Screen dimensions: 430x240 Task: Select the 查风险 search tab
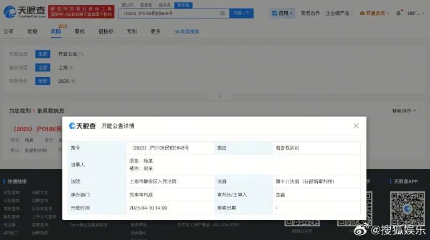pos(183,5)
